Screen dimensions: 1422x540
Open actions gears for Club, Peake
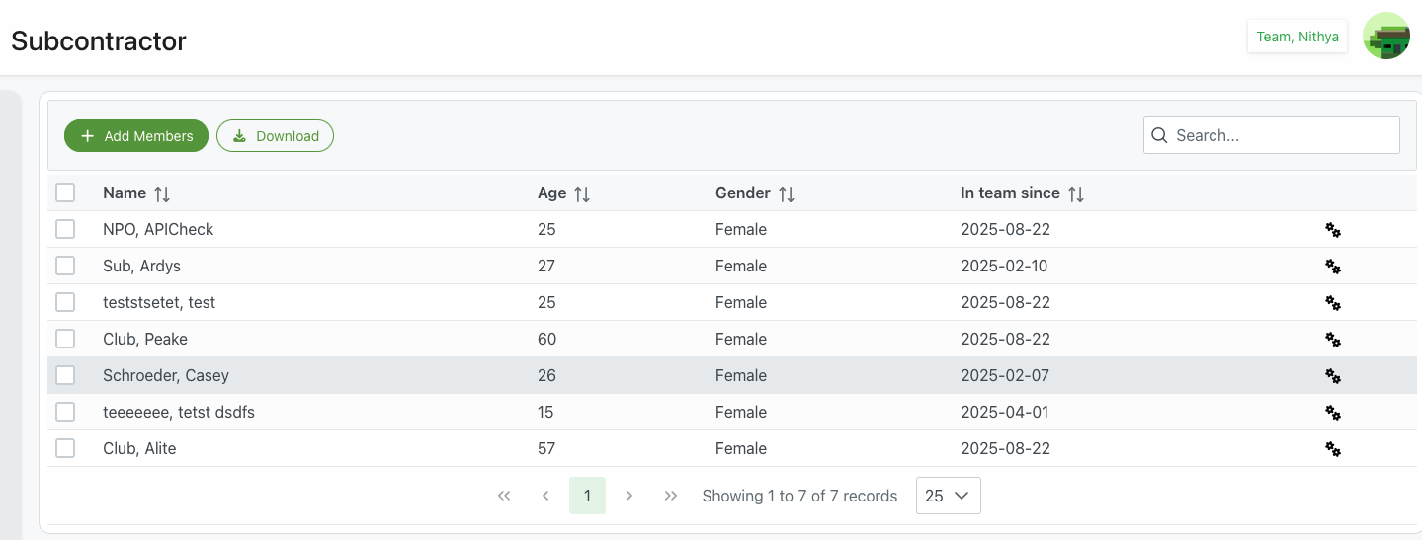click(1333, 340)
